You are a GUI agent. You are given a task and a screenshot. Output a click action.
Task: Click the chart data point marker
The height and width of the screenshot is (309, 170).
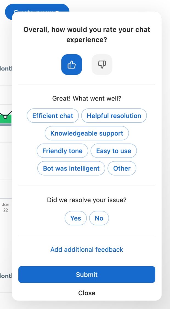tap(5, 117)
